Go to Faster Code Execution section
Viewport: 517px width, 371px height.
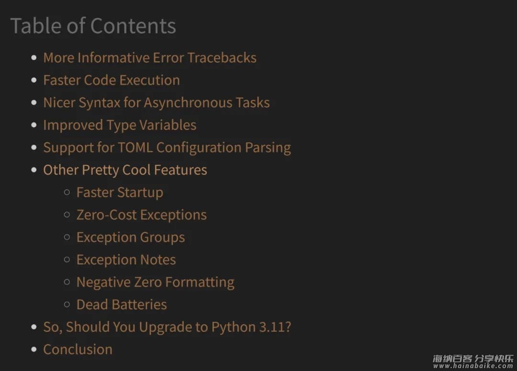(x=112, y=80)
